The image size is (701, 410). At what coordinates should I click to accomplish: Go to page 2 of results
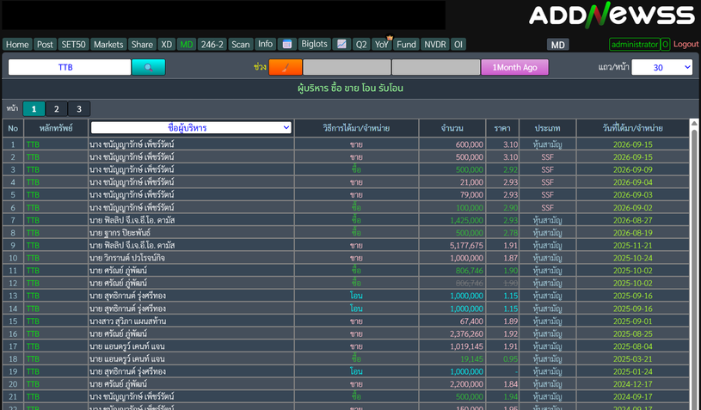[x=56, y=109]
